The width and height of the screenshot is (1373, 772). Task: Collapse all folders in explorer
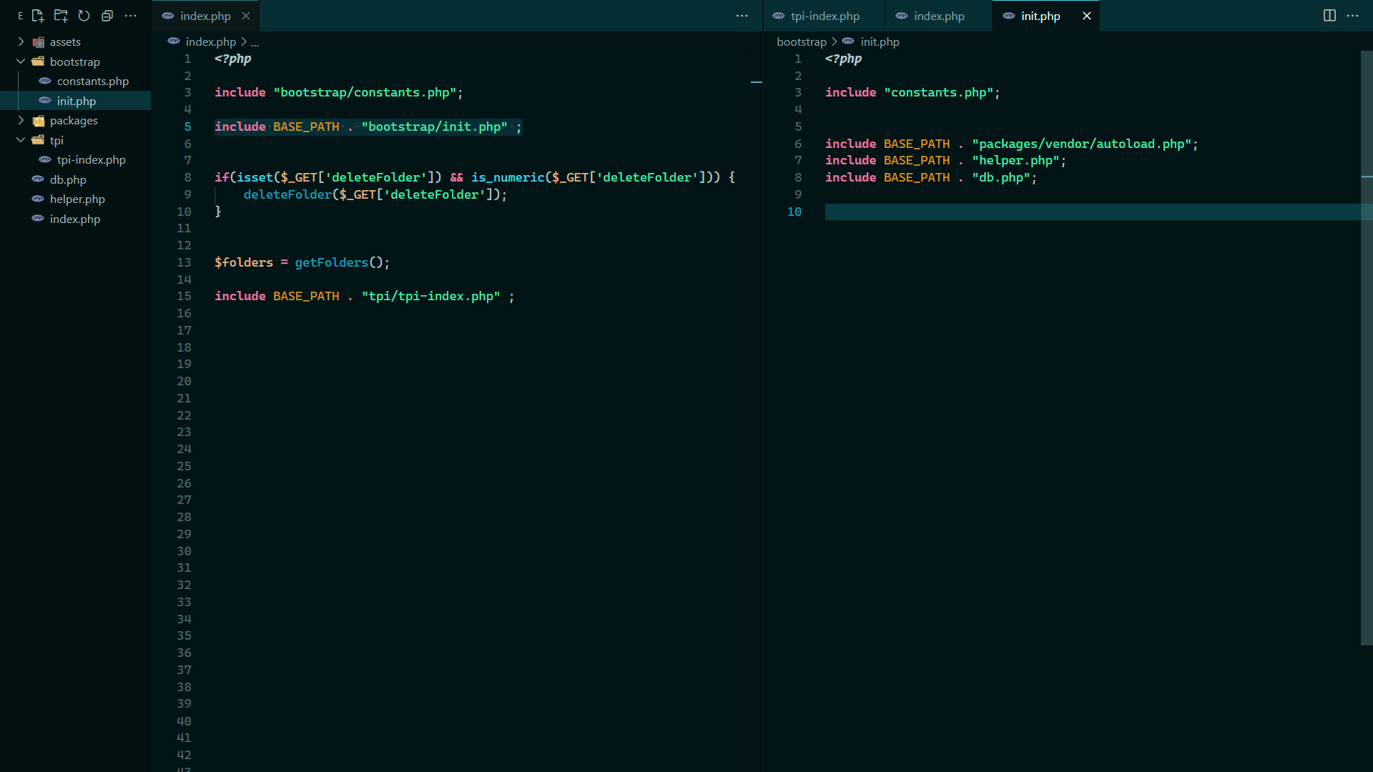coord(107,16)
